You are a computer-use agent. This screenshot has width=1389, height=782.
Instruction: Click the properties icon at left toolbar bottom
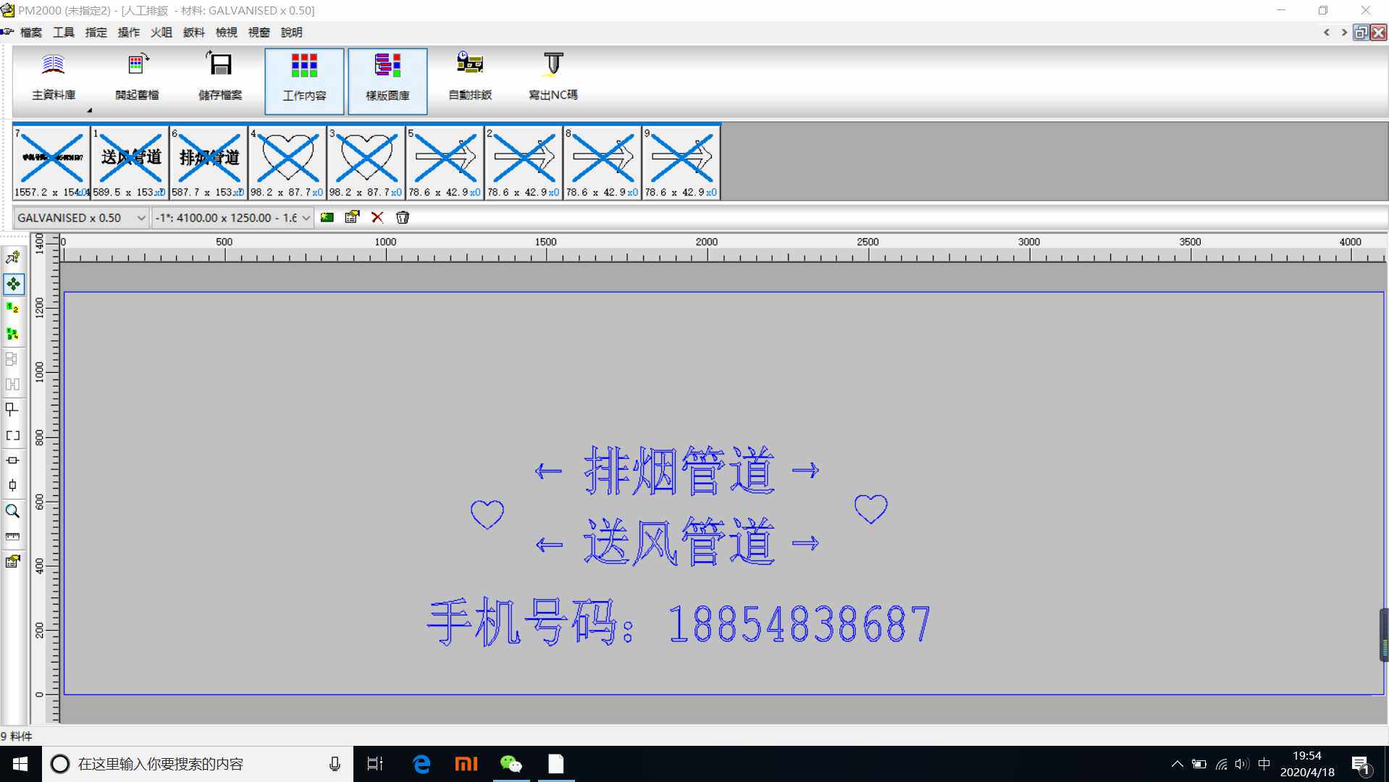[x=13, y=561]
